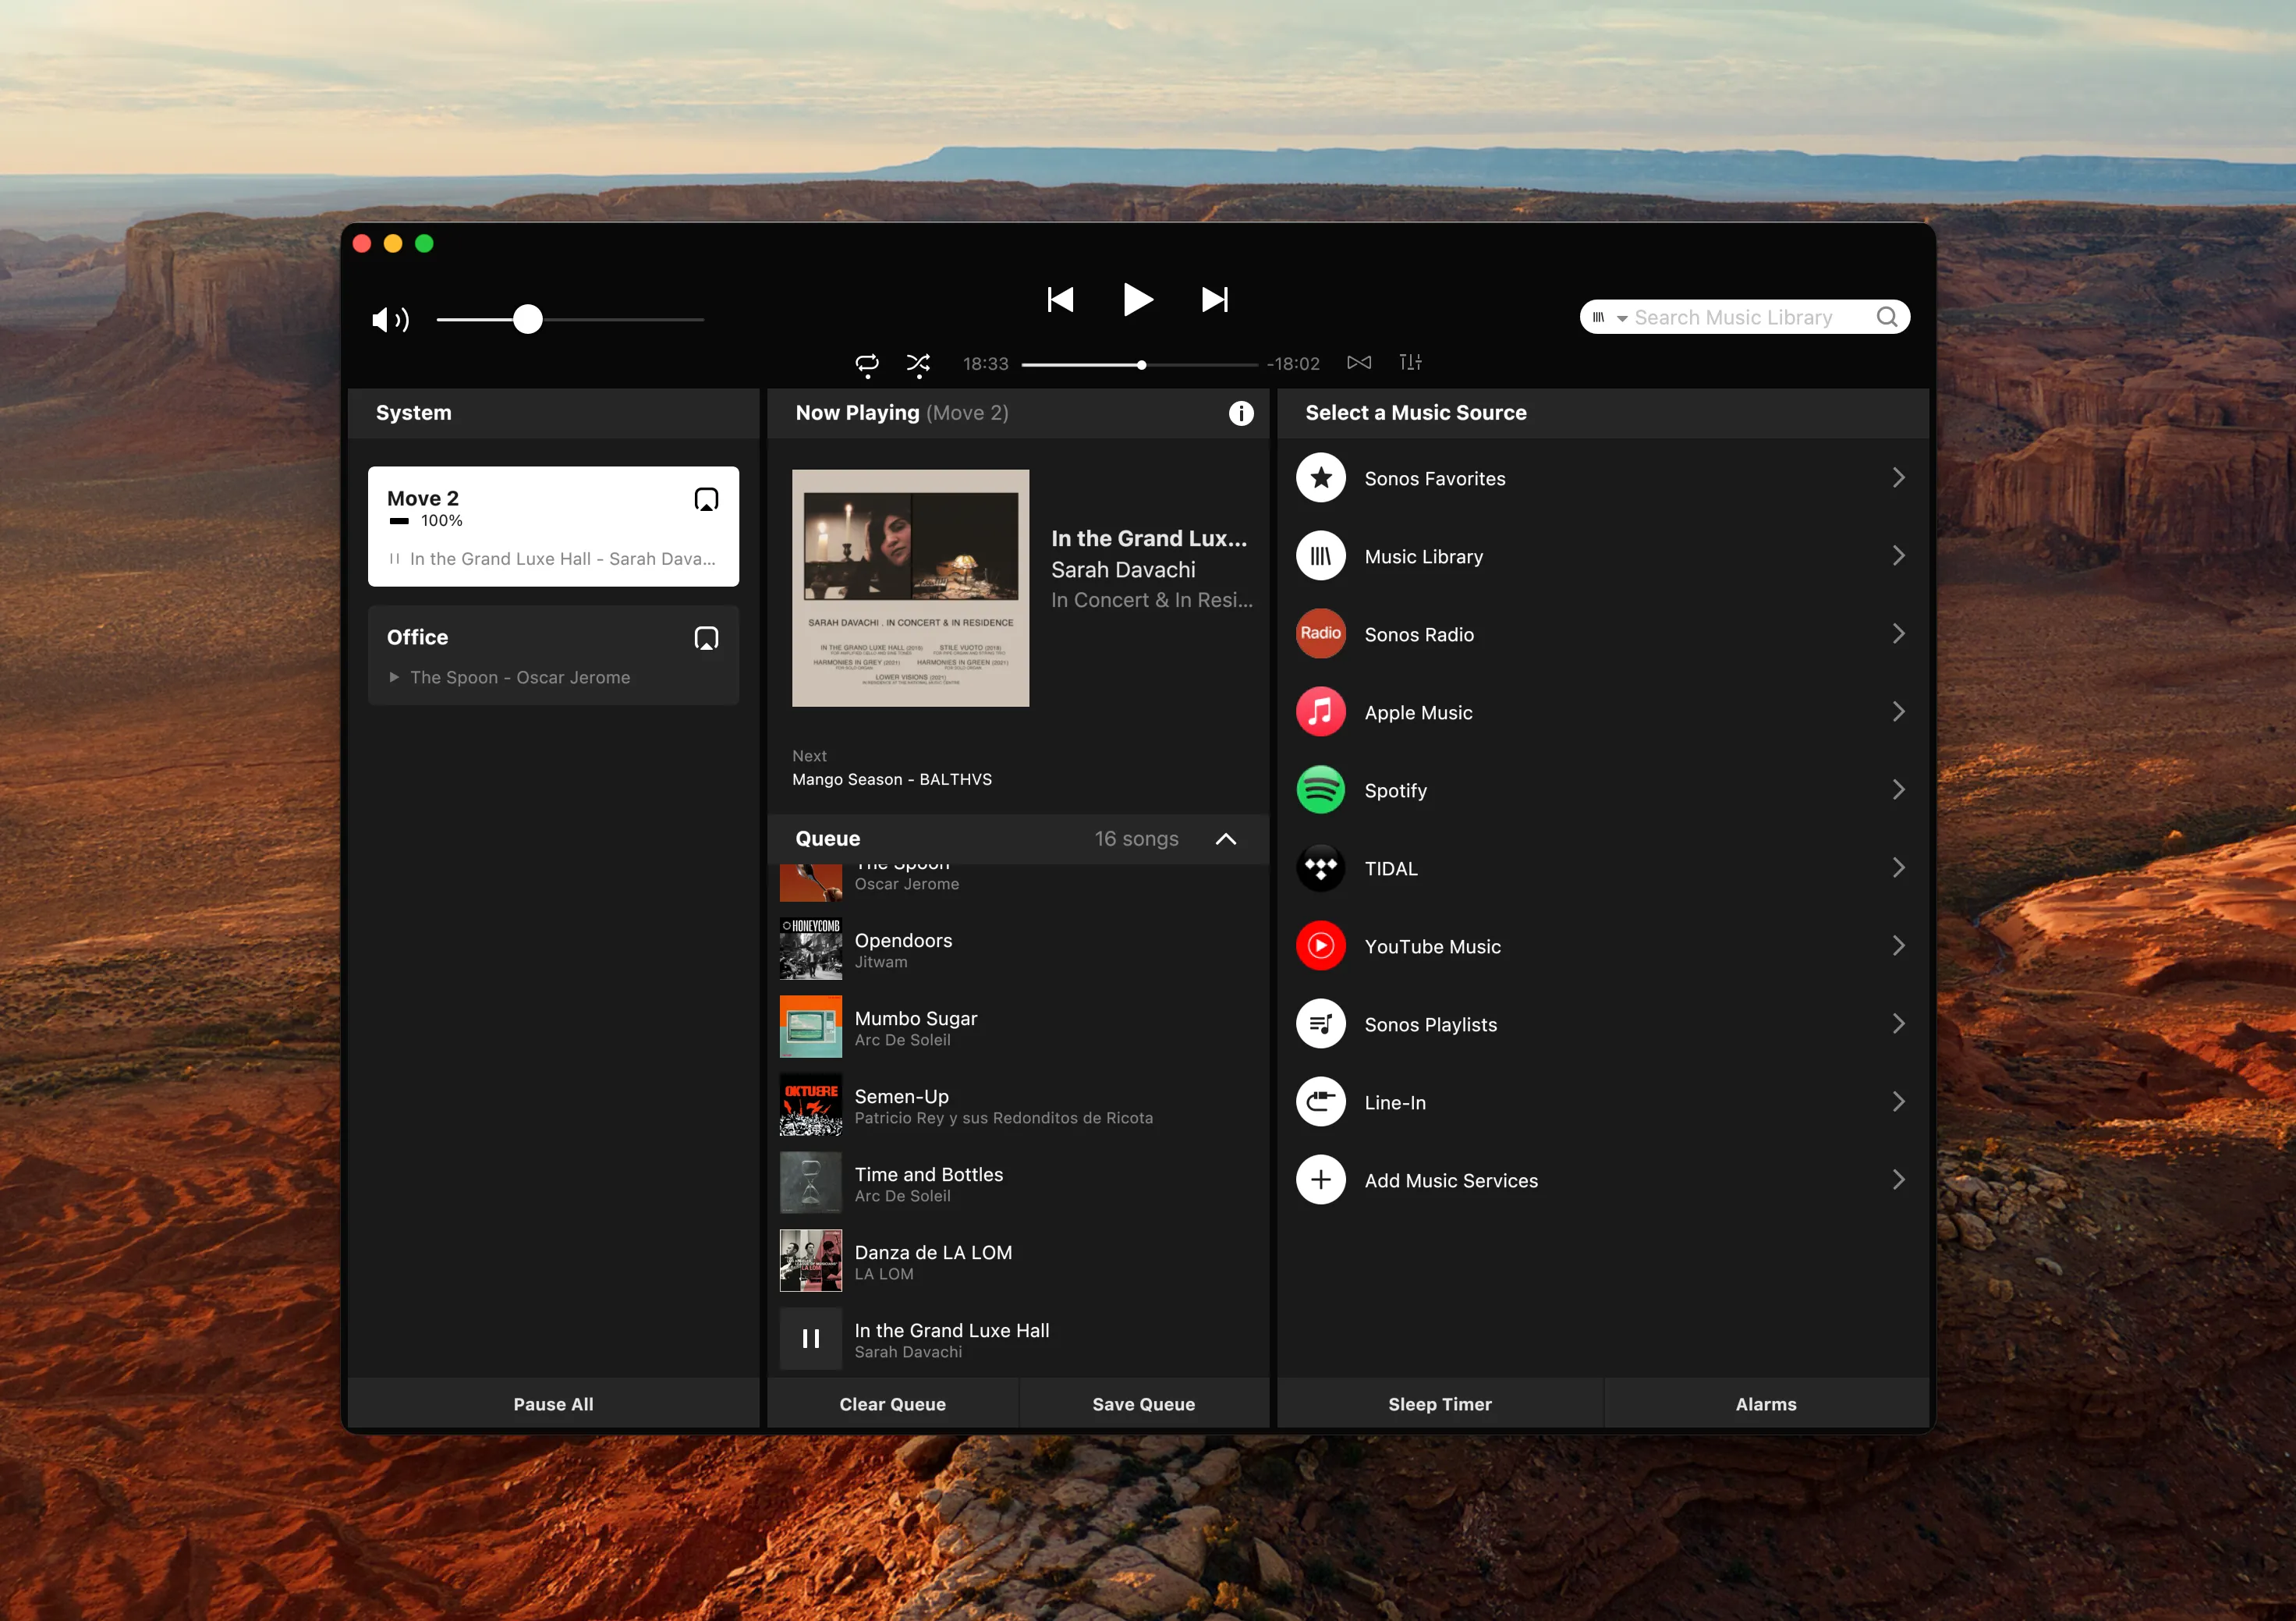
Task: Click the Danza de LA LOM thumbnail
Action: pyautogui.click(x=811, y=1261)
